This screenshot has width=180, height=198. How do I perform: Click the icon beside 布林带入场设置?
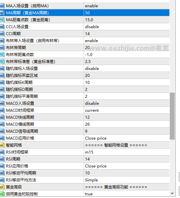tap(2, 41)
